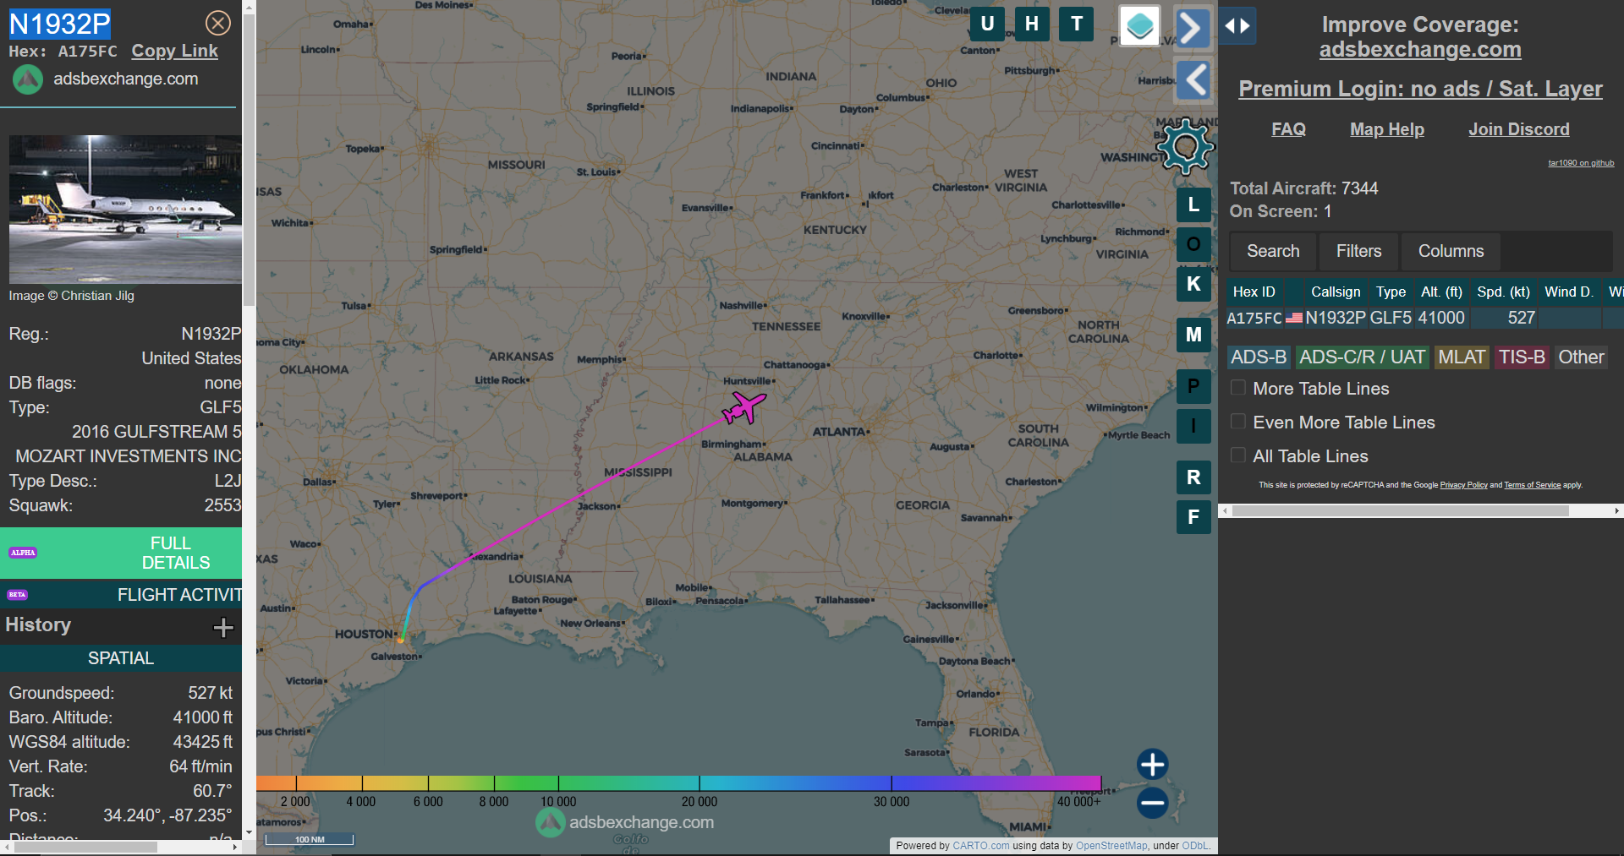This screenshot has height=856, width=1624.
Task: Open the settings gear icon
Action: (1185, 147)
